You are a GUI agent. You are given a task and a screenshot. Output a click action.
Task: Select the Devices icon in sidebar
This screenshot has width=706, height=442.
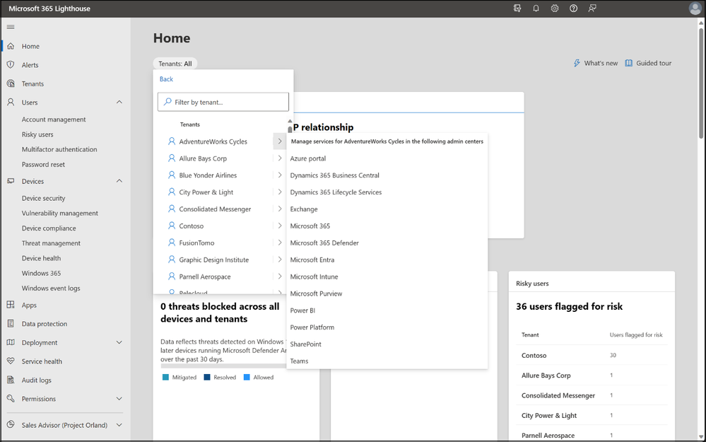tap(11, 181)
